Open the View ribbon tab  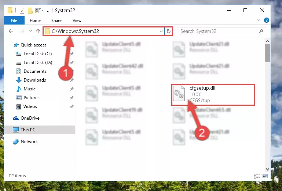(77, 20)
